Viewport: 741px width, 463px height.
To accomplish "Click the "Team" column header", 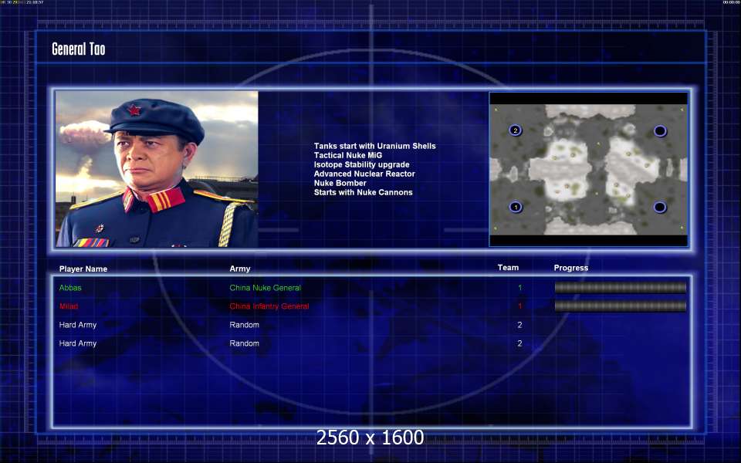I will click(x=508, y=268).
